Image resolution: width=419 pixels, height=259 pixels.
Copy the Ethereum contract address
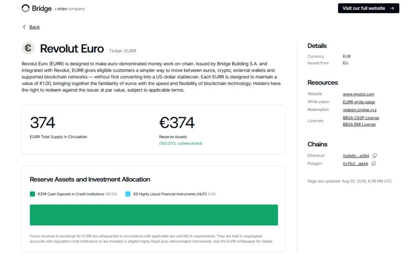click(x=375, y=155)
